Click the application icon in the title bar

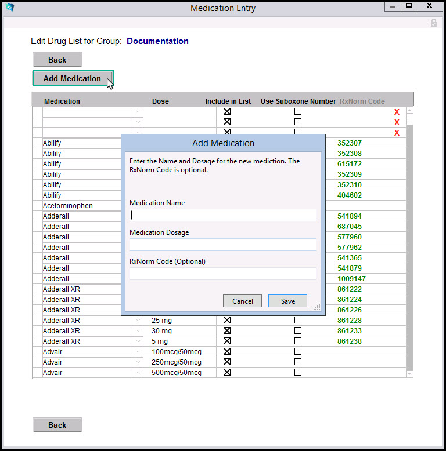[9, 8]
